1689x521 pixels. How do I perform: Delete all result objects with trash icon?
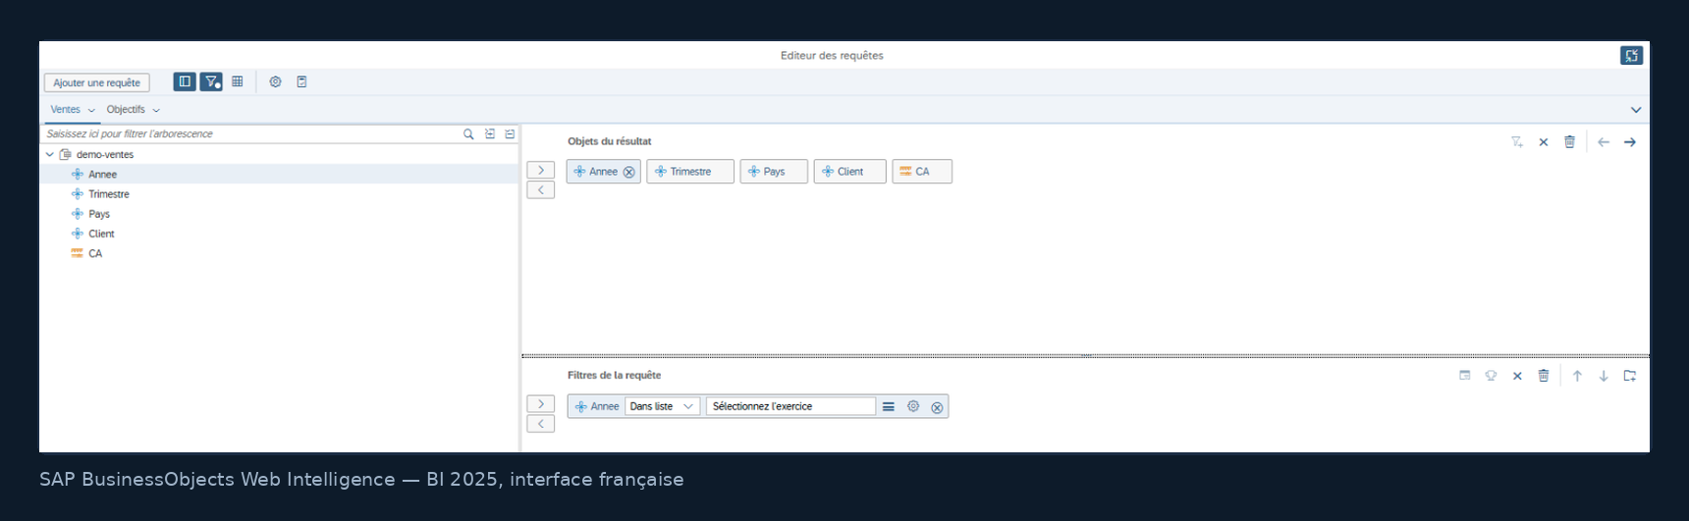click(x=1570, y=142)
